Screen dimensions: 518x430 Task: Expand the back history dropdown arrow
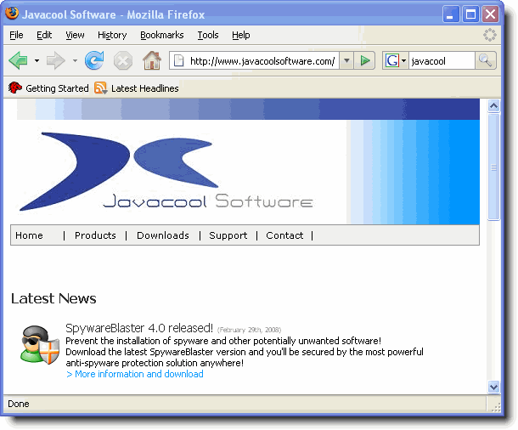pyautogui.click(x=37, y=60)
